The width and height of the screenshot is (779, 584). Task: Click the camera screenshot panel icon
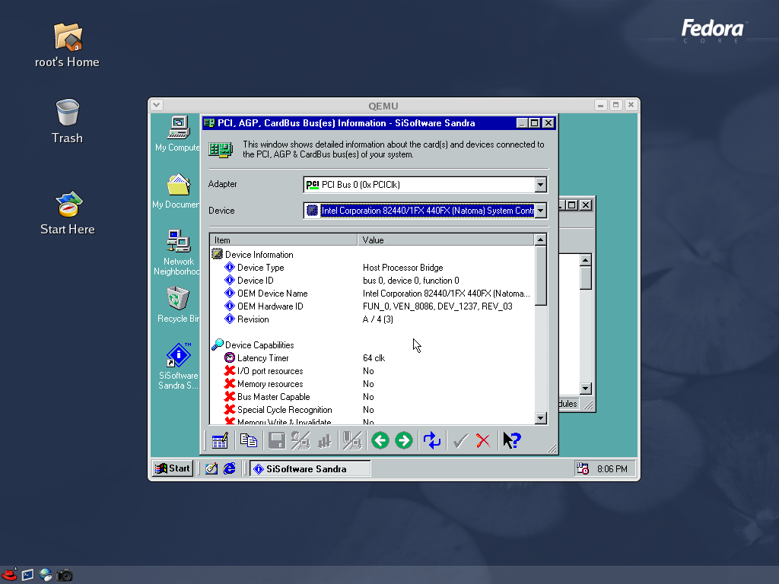(64, 575)
